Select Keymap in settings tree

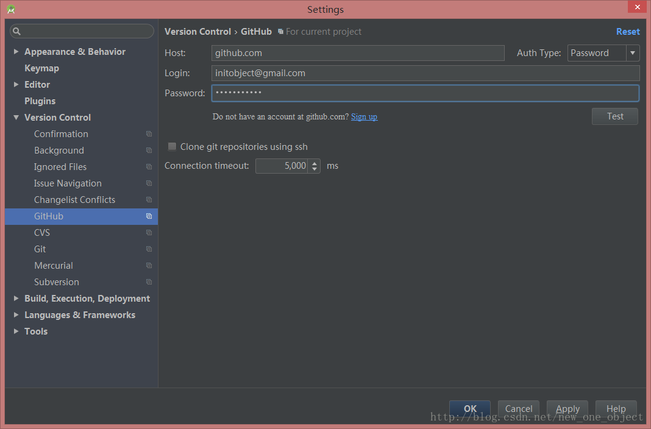[x=41, y=68]
